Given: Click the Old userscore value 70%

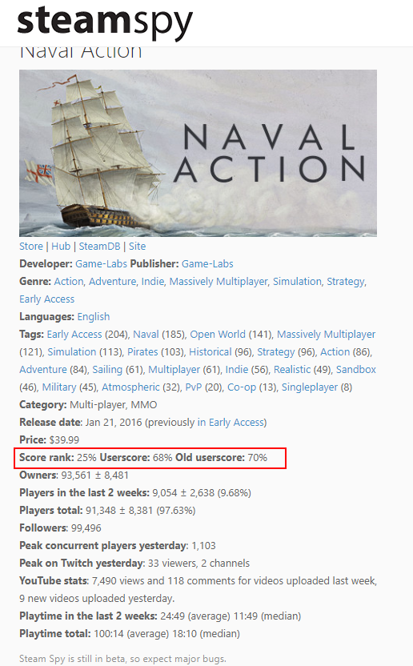Looking at the screenshot, I should pos(258,458).
